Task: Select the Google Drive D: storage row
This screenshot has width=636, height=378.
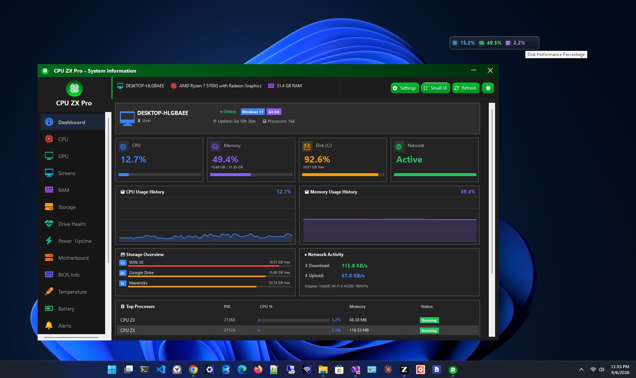Action: click(205, 273)
